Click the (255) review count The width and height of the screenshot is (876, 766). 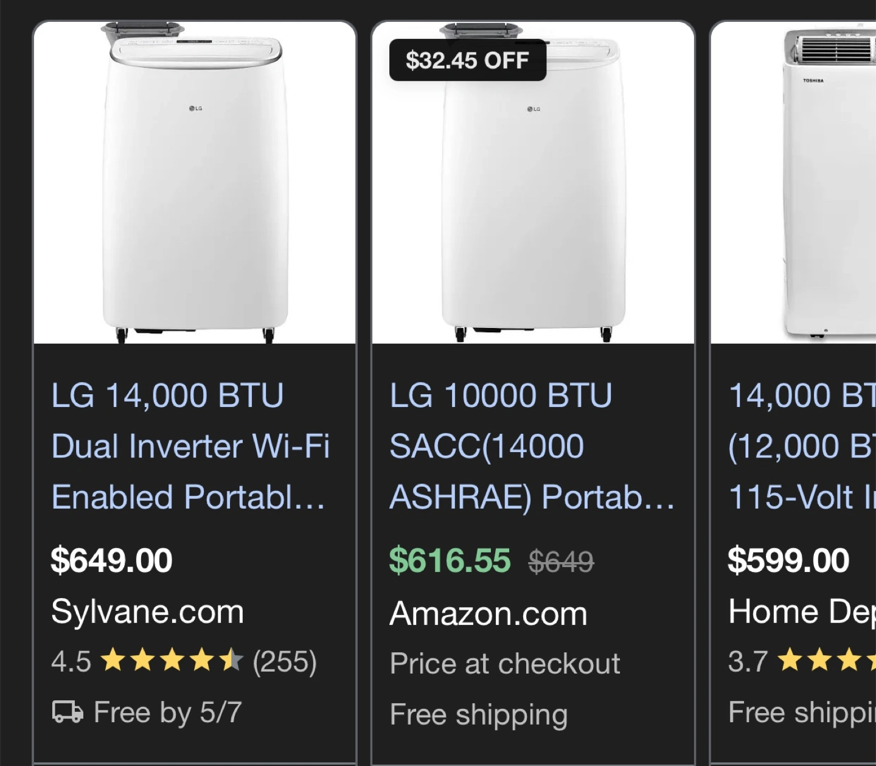click(x=285, y=661)
